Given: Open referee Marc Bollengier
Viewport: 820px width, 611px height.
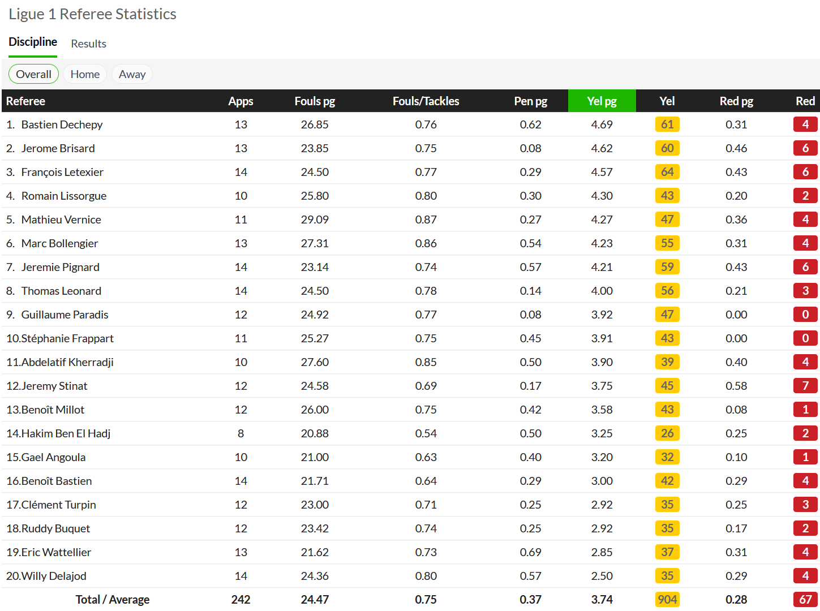Looking at the screenshot, I should pos(59,243).
